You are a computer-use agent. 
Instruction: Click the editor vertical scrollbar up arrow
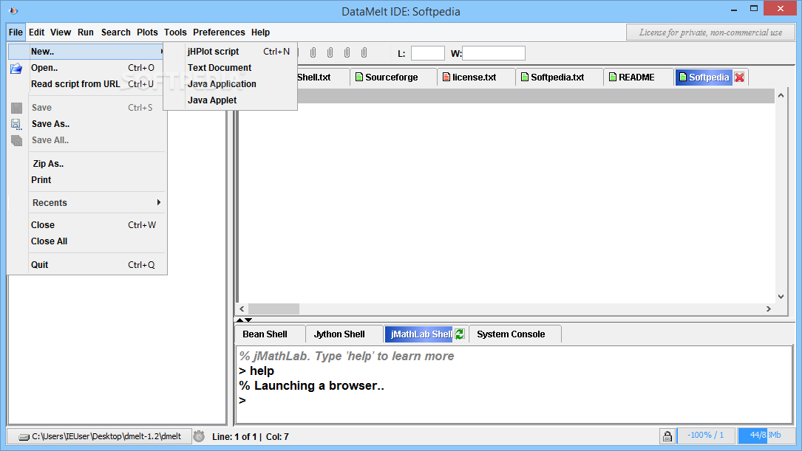[781, 95]
